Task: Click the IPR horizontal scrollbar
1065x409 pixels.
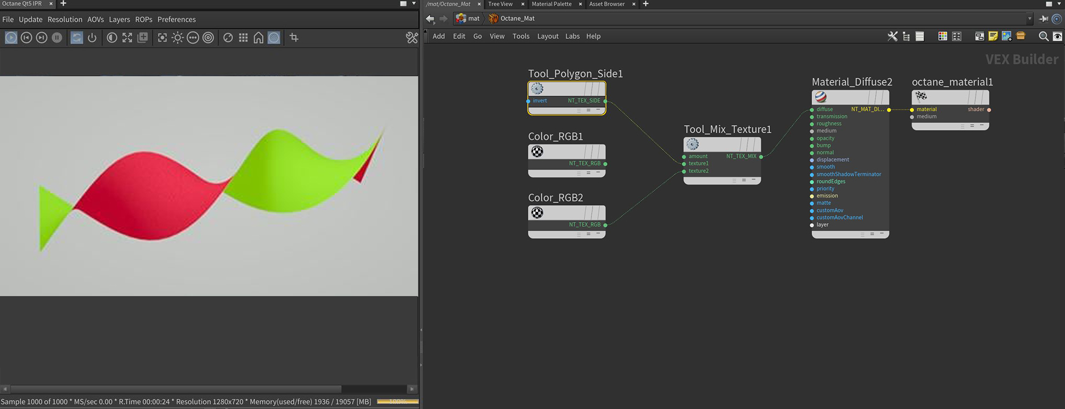Action: 176,389
